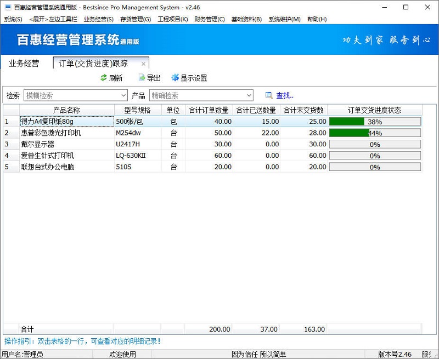Click the 显示设置 button label
The image size is (439, 359).
click(x=194, y=78)
